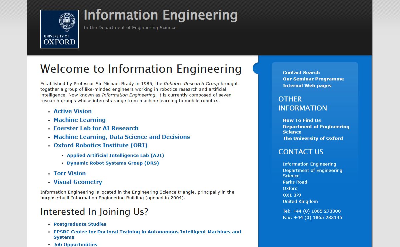Viewport: 400px width, 247px height.
Task: Go to Oxford Robotics Institute (ORI)
Action: click(x=100, y=145)
